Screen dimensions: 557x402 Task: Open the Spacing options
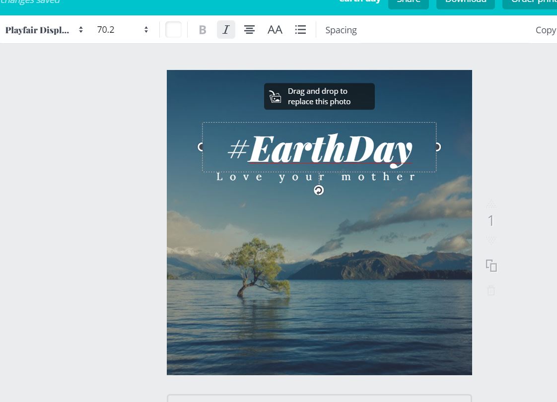tap(341, 30)
